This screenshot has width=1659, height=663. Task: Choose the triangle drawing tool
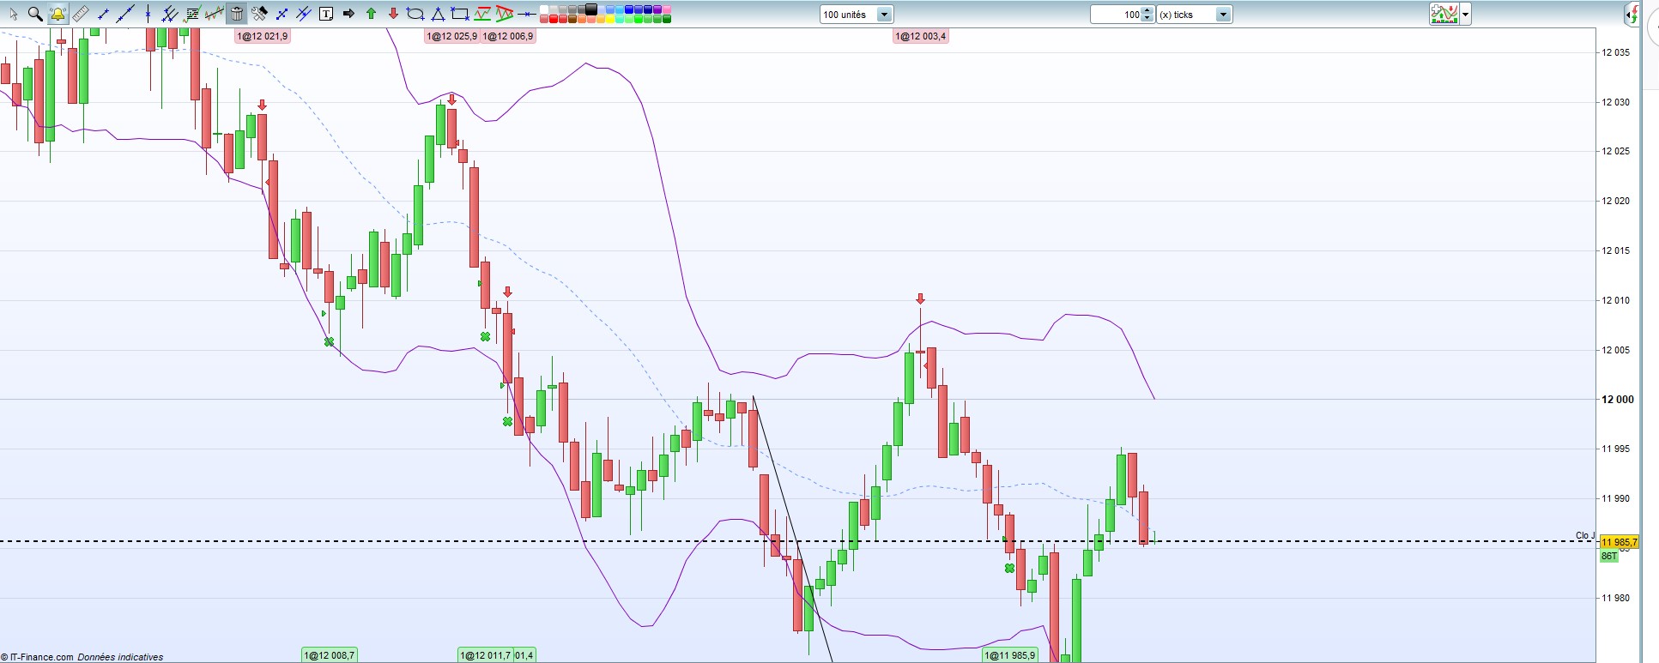[438, 14]
